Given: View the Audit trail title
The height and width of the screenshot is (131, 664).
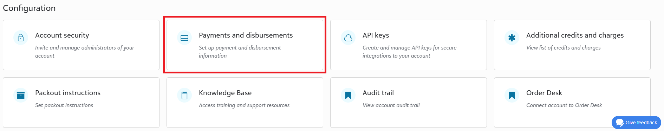Looking at the screenshot, I should 378,93.
